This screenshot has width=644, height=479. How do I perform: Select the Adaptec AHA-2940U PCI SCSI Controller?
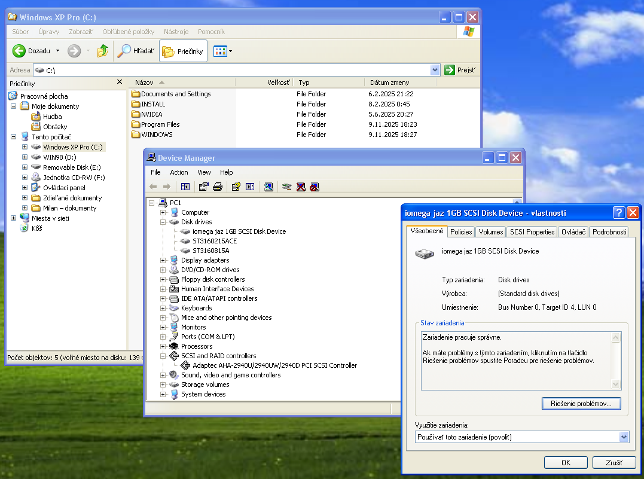click(x=275, y=365)
